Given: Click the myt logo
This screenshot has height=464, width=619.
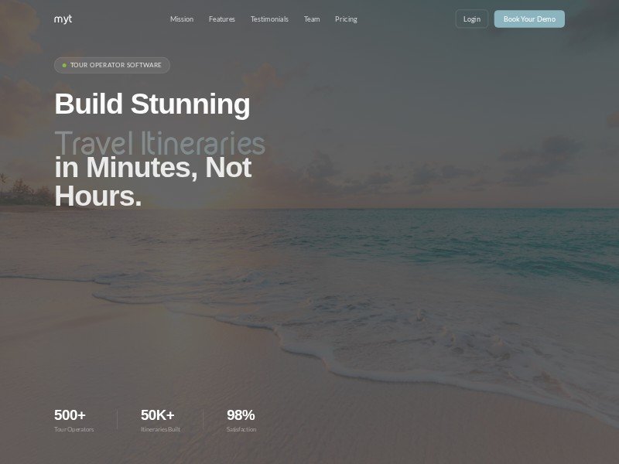Looking at the screenshot, I should click(63, 19).
